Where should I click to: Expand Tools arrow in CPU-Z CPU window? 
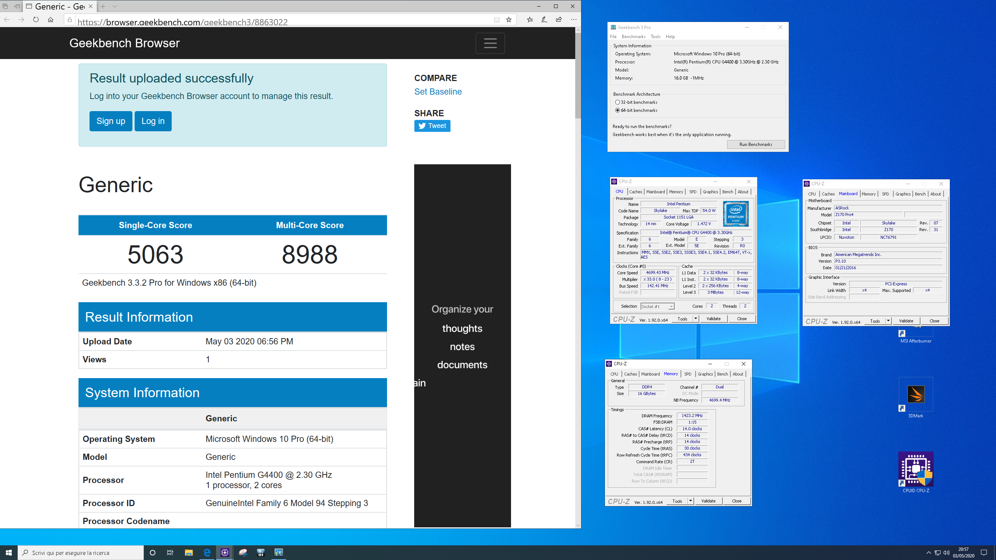coord(696,319)
